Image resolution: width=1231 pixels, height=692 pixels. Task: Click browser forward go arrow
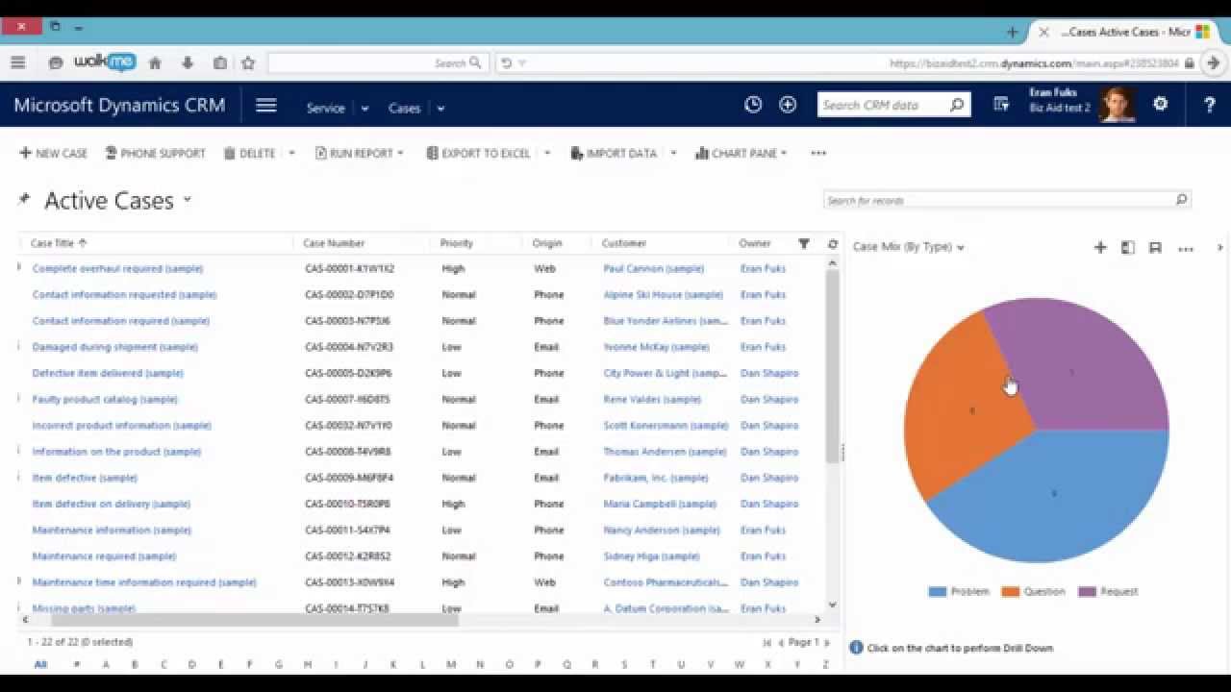click(1214, 62)
